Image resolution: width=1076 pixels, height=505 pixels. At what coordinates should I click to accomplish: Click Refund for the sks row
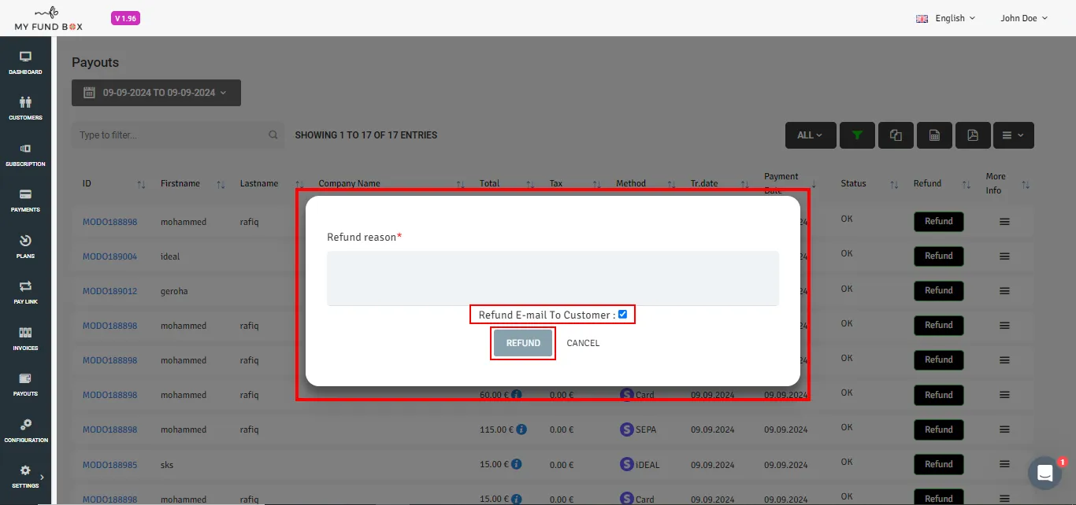[x=939, y=464]
